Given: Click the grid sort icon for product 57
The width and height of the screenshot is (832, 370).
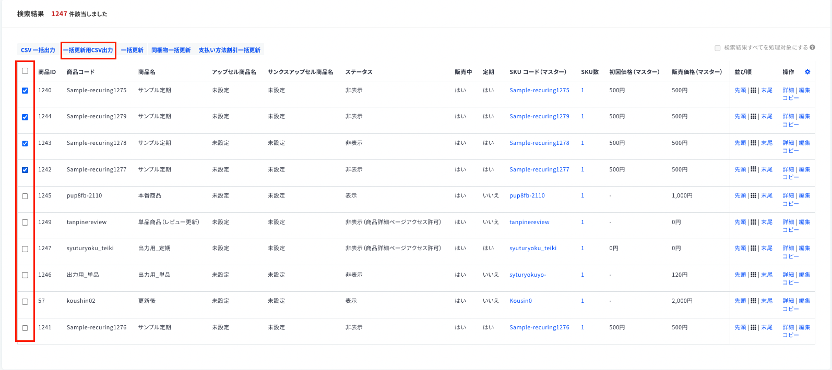Looking at the screenshot, I should (x=753, y=301).
